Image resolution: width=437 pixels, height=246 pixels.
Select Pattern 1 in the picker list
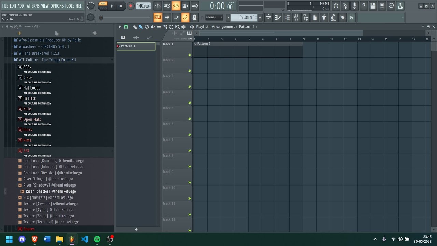click(x=136, y=46)
